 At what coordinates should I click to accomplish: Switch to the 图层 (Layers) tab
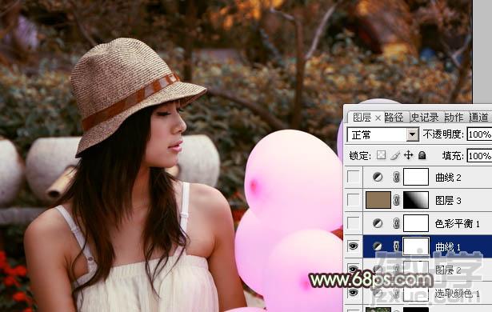pos(362,118)
